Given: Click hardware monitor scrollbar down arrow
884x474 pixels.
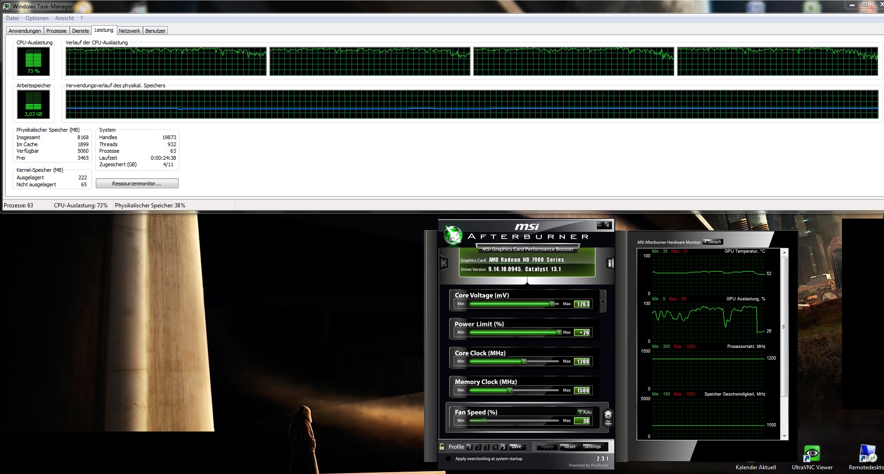Looking at the screenshot, I should (x=784, y=436).
